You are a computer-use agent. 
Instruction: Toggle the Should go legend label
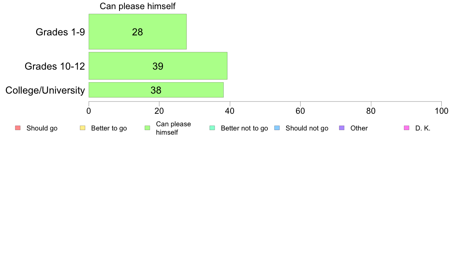click(42, 128)
